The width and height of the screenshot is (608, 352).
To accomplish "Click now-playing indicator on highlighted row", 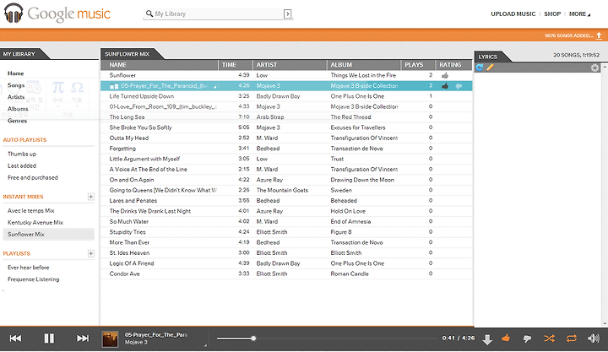I will pyautogui.click(x=114, y=86).
